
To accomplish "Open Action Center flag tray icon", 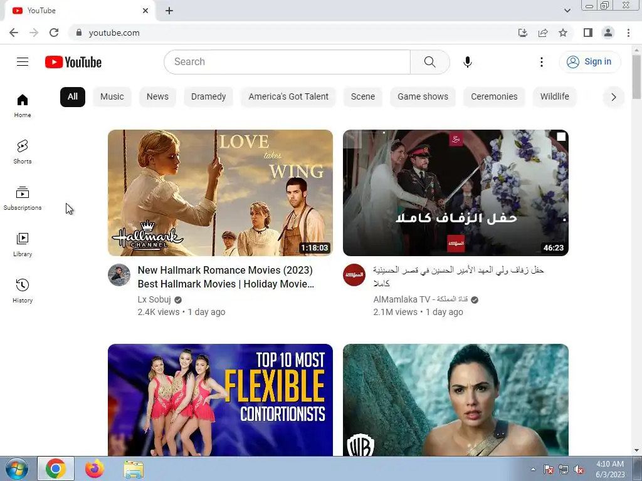I will [x=549, y=469].
